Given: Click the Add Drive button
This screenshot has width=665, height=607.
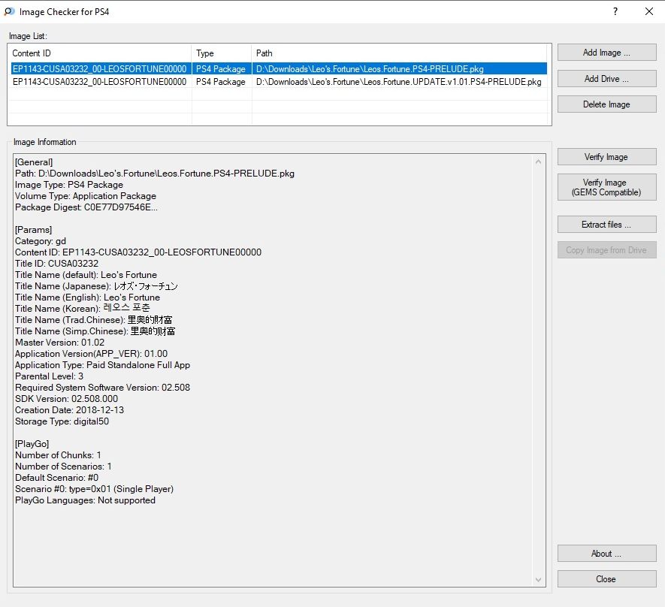Looking at the screenshot, I should point(606,79).
